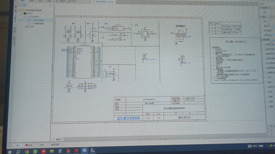275x154 pixels.
Task: Open the 器件标准化 vertical sidebar tab
Action: (x=14, y=41)
